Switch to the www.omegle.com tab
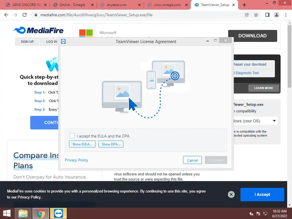Image resolution: width=292 pixels, height=219 pixels. 167,5
